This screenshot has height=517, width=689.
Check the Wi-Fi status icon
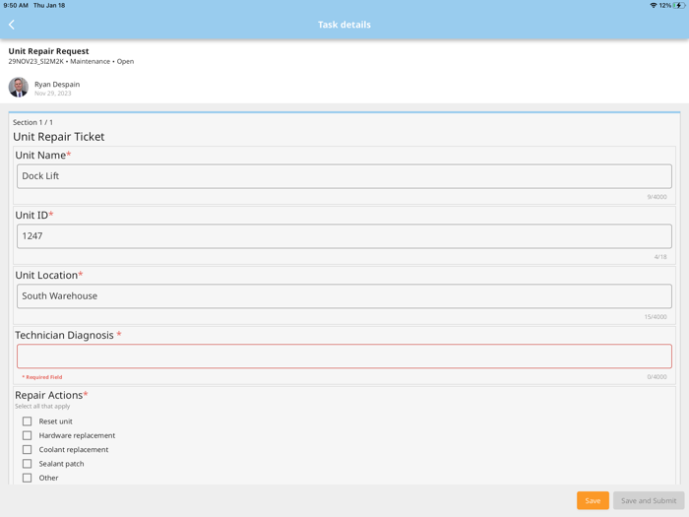pyautogui.click(x=654, y=5)
